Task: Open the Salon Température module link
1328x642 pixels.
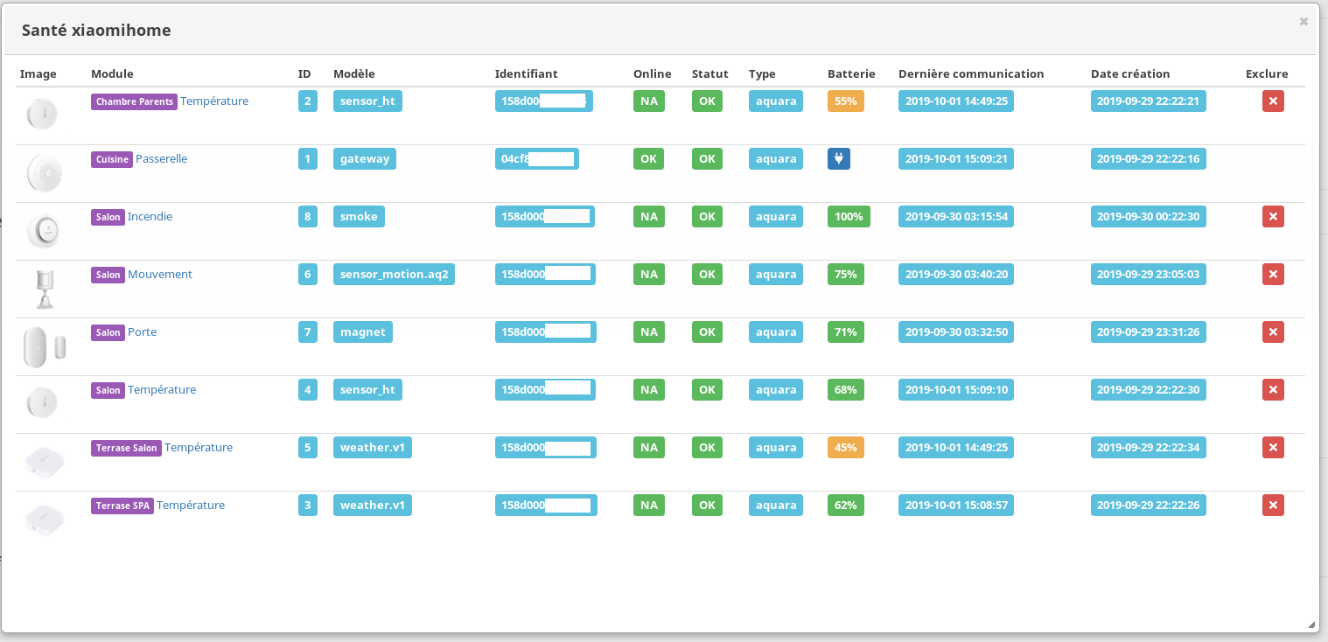Action: click(x=162, y=390)
